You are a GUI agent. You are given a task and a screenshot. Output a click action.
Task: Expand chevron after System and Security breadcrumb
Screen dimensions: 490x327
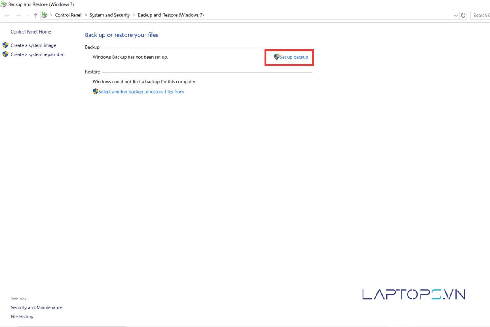click(134, 15)
